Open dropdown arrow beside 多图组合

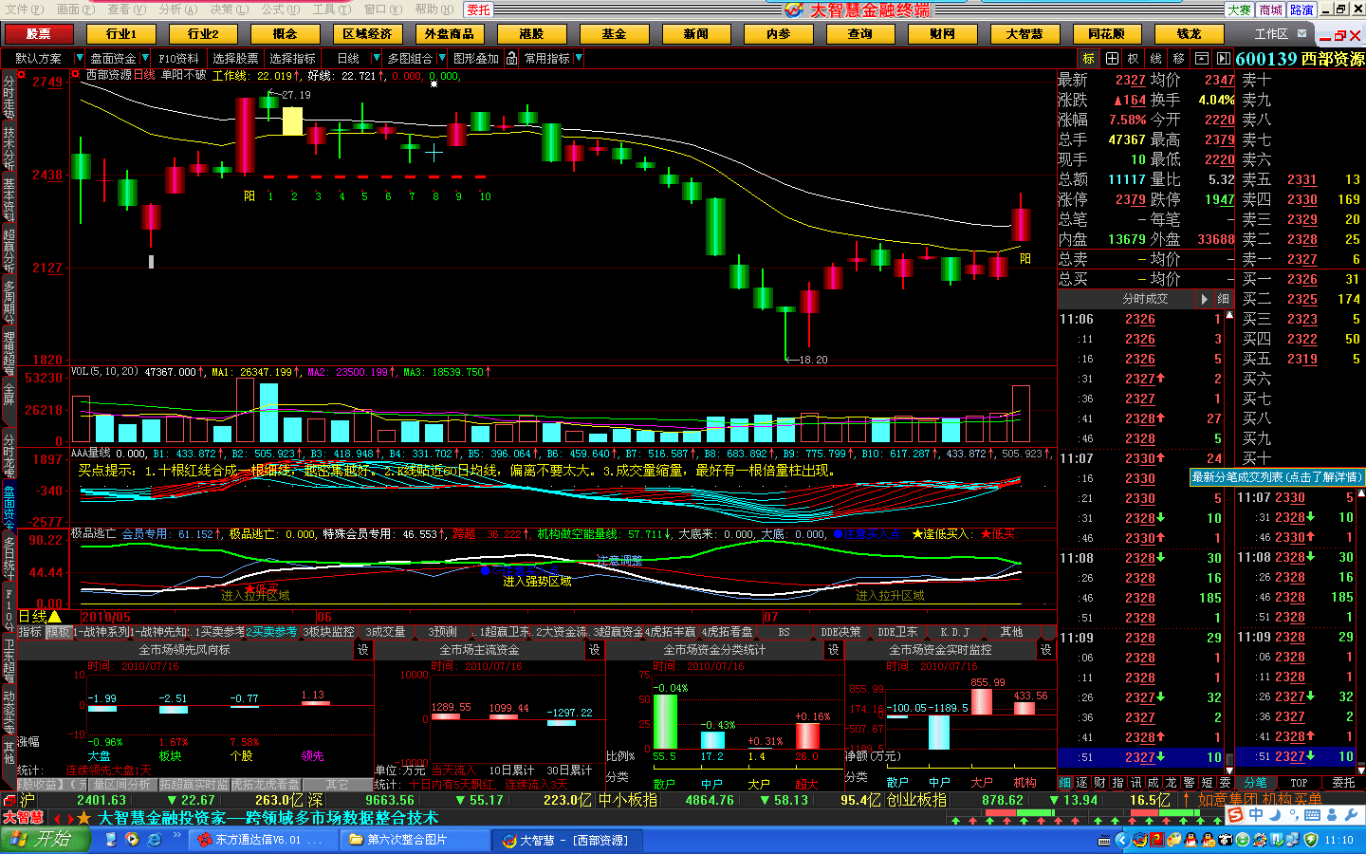click(442, 59)
